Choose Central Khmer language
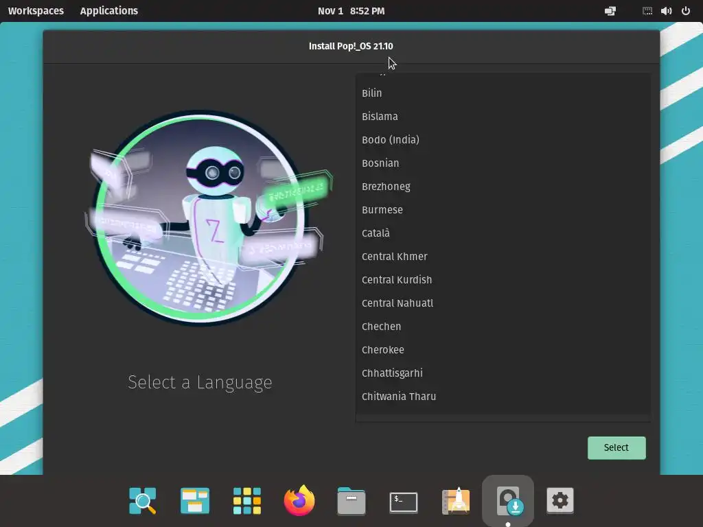703x527 pixels. [x=503, y=257]
